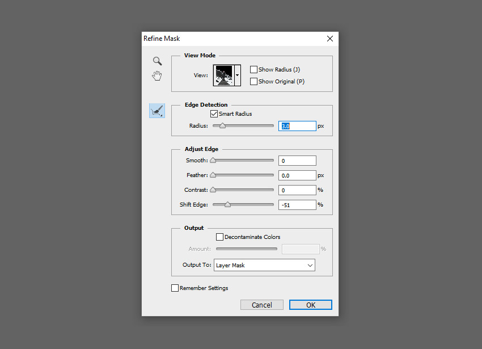
Task: Click the Smooth value field
Action: point(297,161)
